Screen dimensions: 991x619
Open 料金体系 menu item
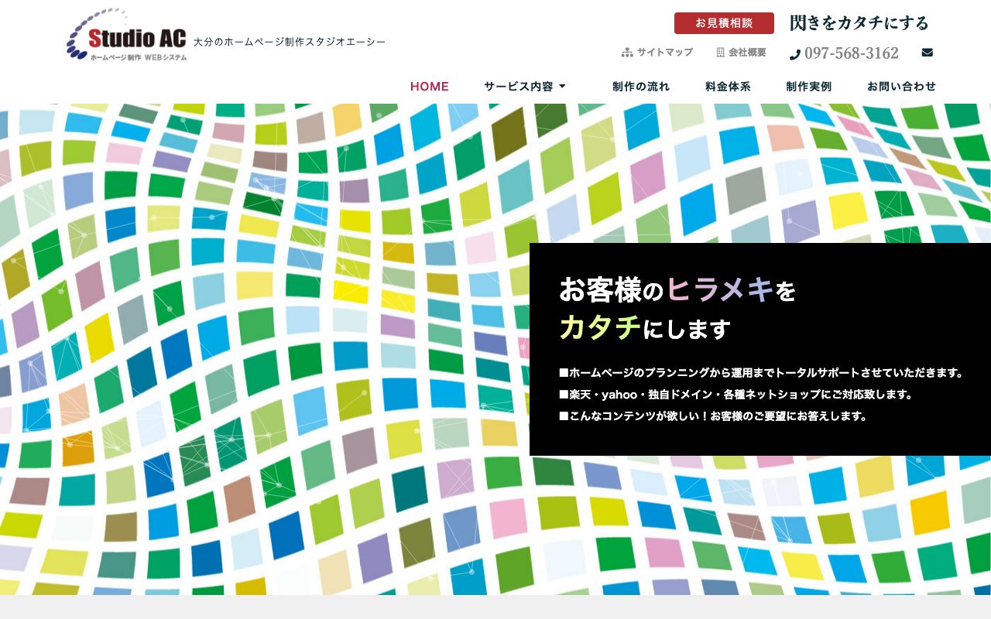(x=729, y=87)
